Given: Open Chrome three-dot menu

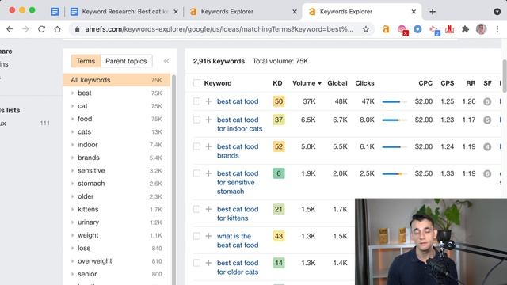Looking at the screenshot, I should pos(497,29).
